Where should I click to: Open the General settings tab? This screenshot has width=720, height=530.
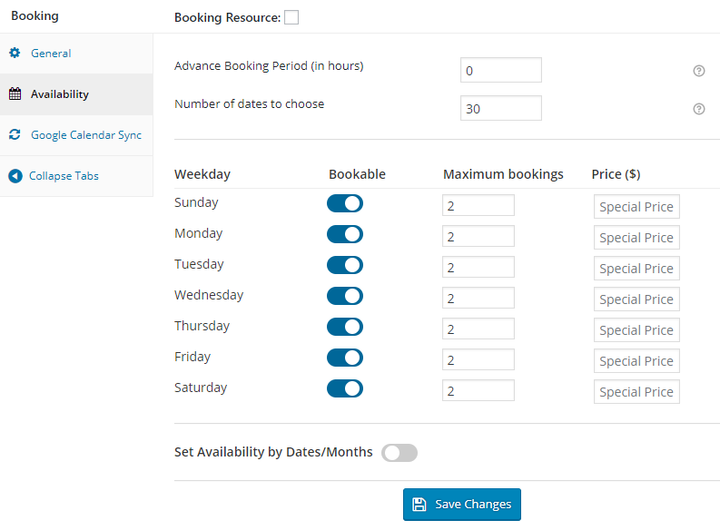click(51, 54)
